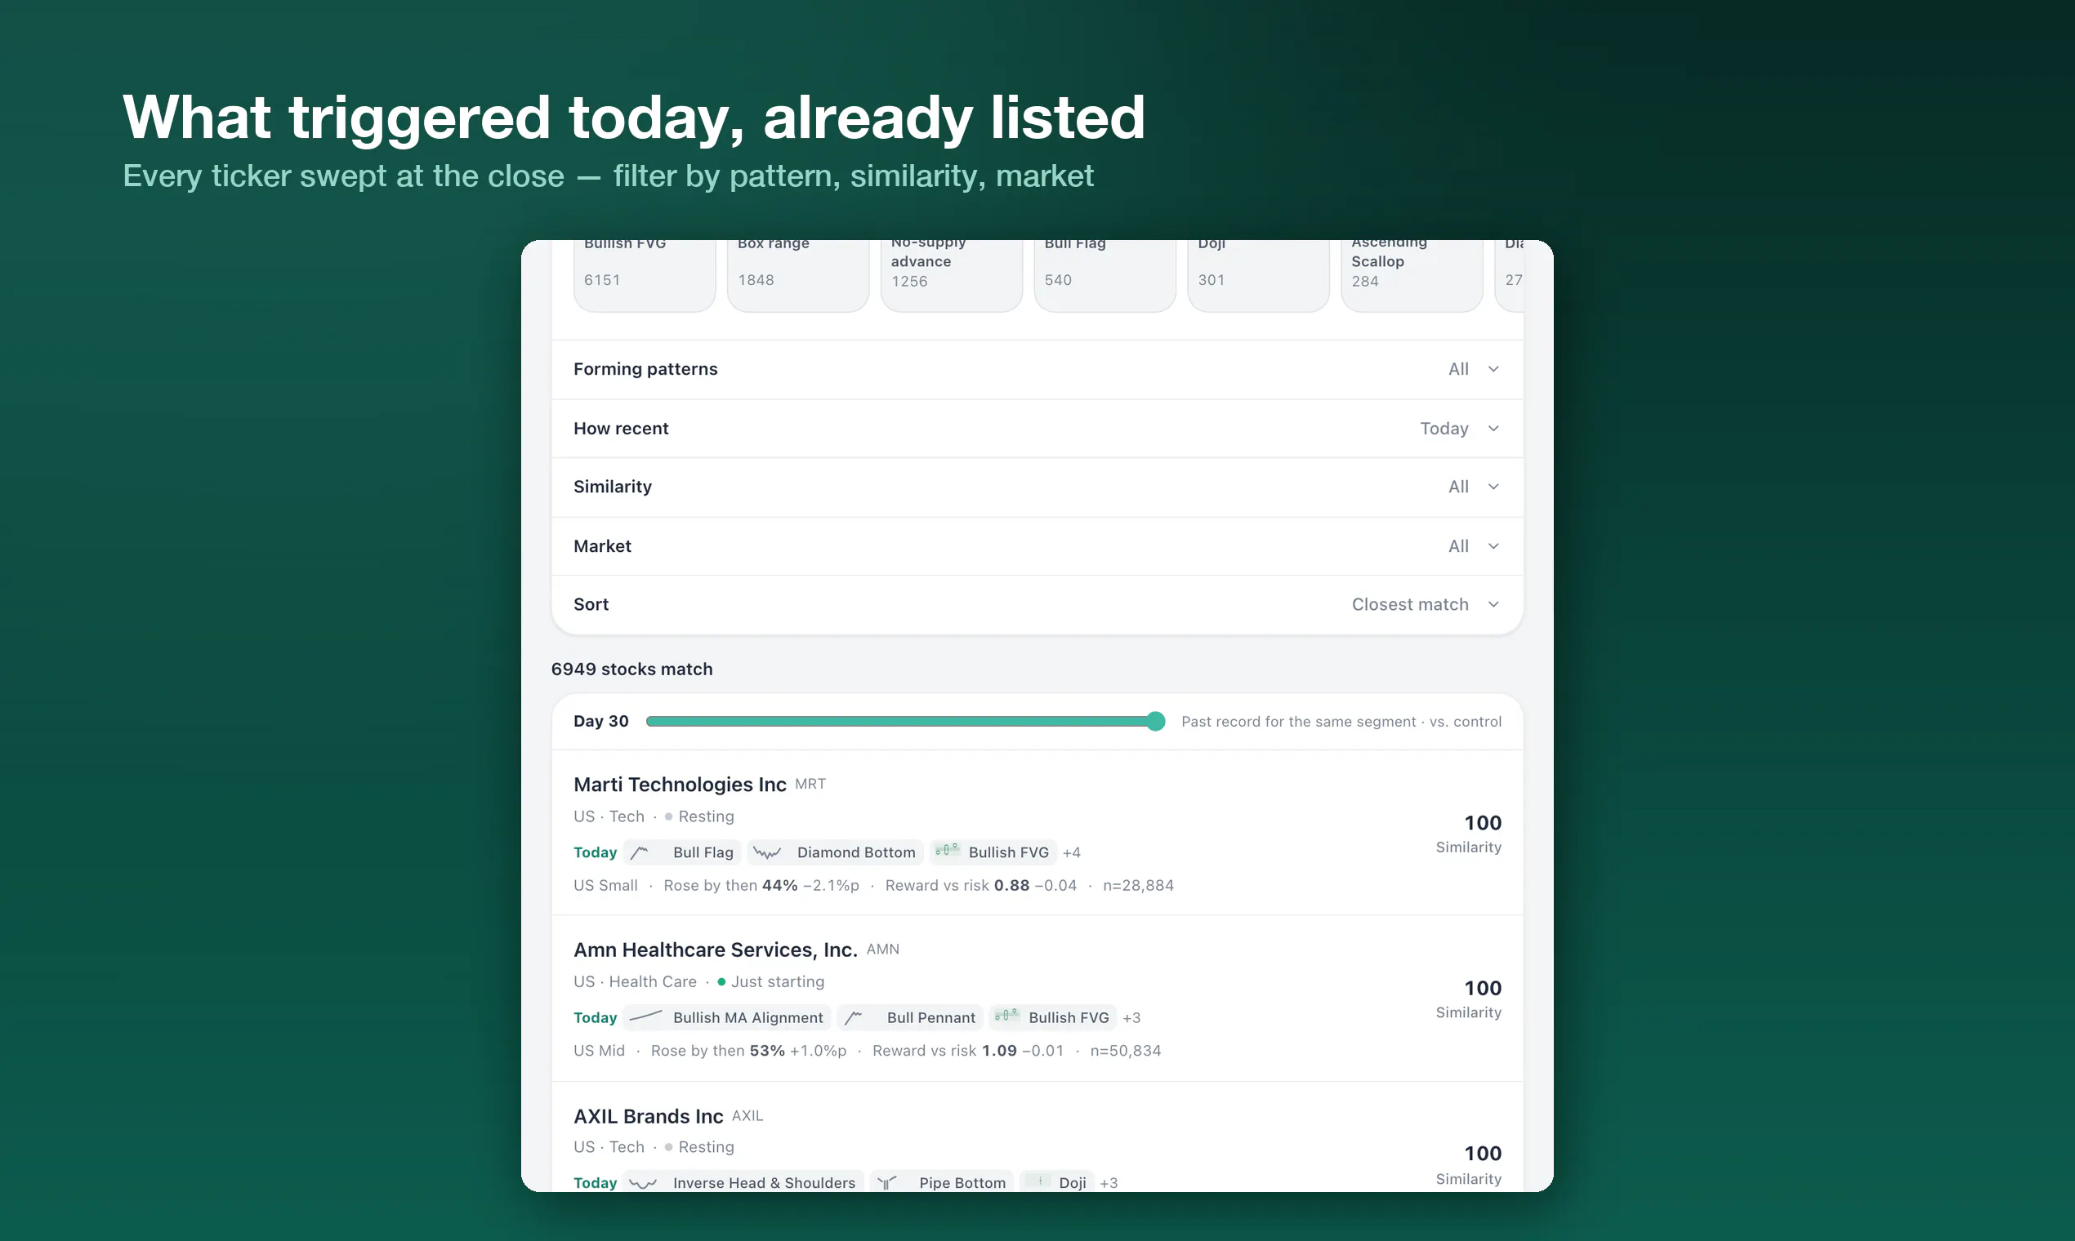Click Bull Pennant pattern icon
The image size is (2075, 1241).
[x=854, y=1016]
